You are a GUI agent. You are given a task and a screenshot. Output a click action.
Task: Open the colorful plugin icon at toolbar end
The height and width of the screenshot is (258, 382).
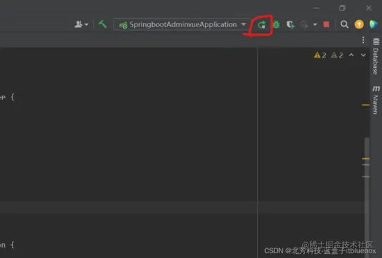[x=373, y=24]
